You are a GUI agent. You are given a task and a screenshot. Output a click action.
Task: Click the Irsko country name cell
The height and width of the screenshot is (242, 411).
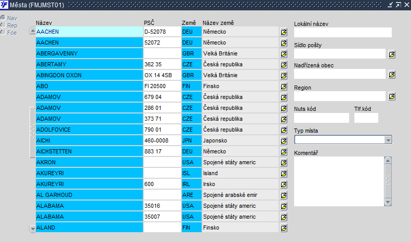pyautogui.click(x=241, y=184)
